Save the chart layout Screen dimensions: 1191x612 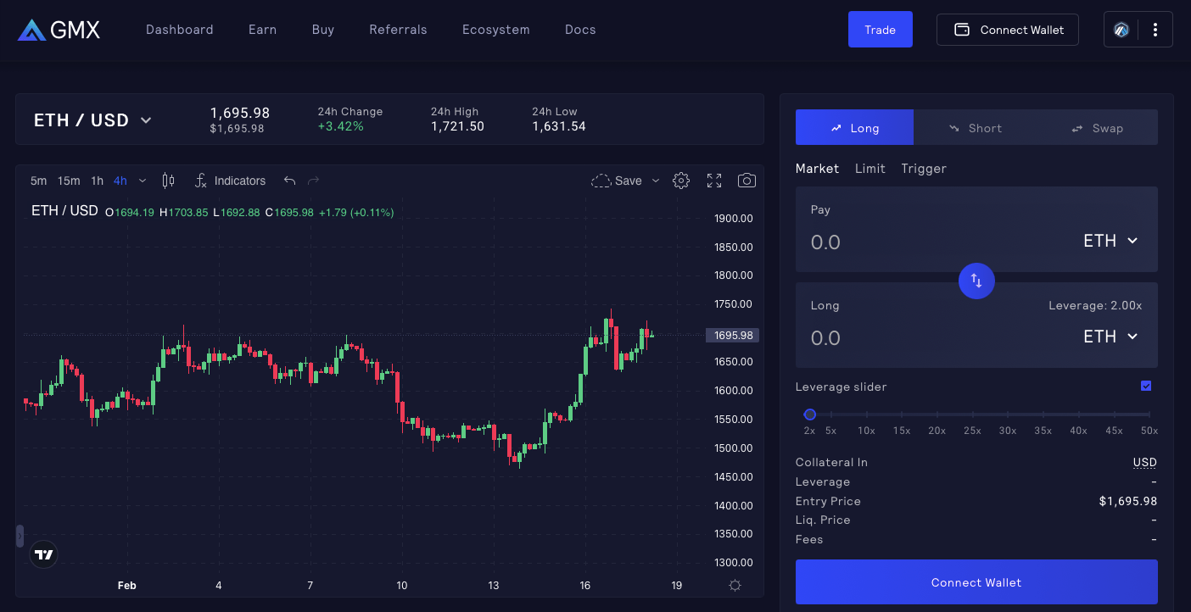tap(618, 181)
